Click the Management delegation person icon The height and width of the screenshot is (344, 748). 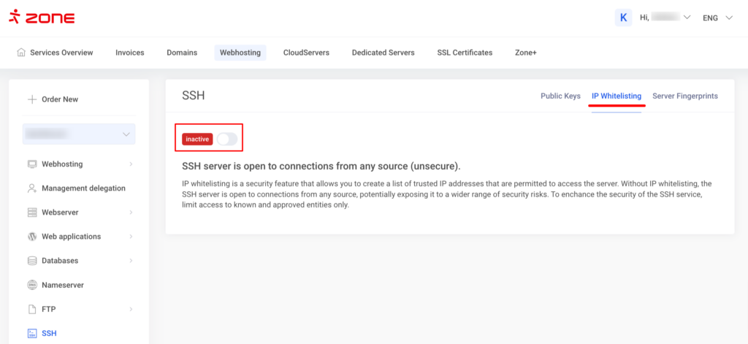click(32, 188)
